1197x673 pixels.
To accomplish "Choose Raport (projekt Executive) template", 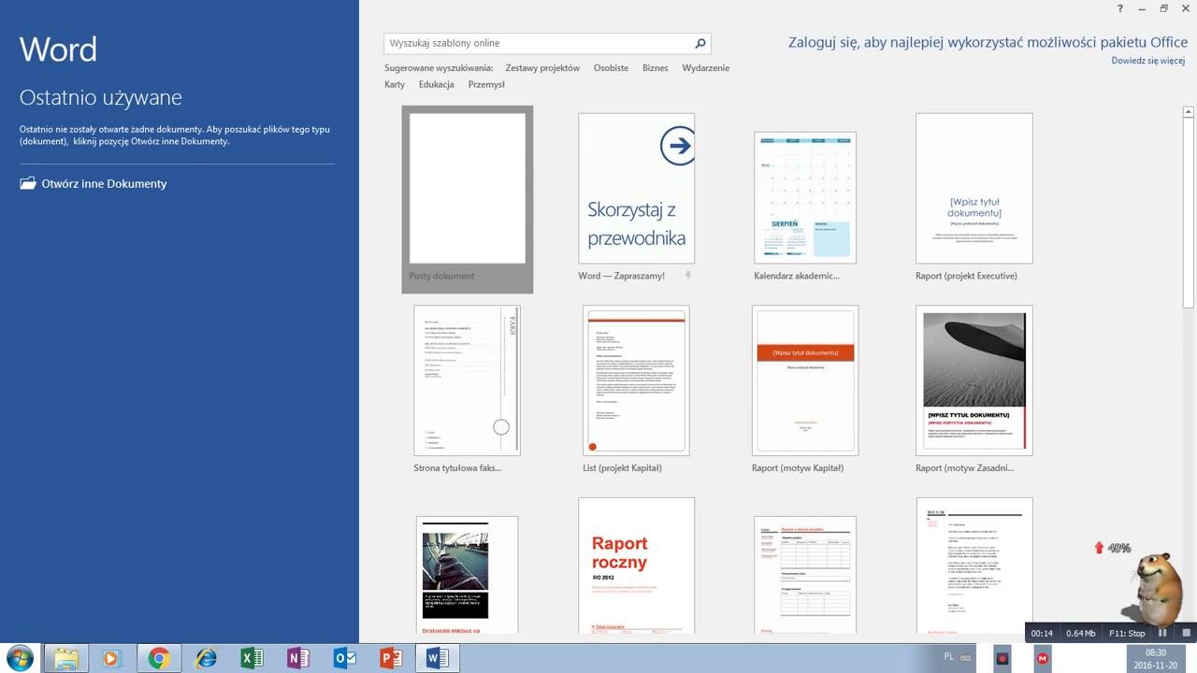I will (974, 189).
